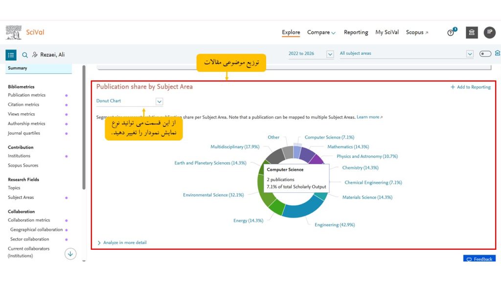Open Sector collaboration in sidebar

click(29, 239)
